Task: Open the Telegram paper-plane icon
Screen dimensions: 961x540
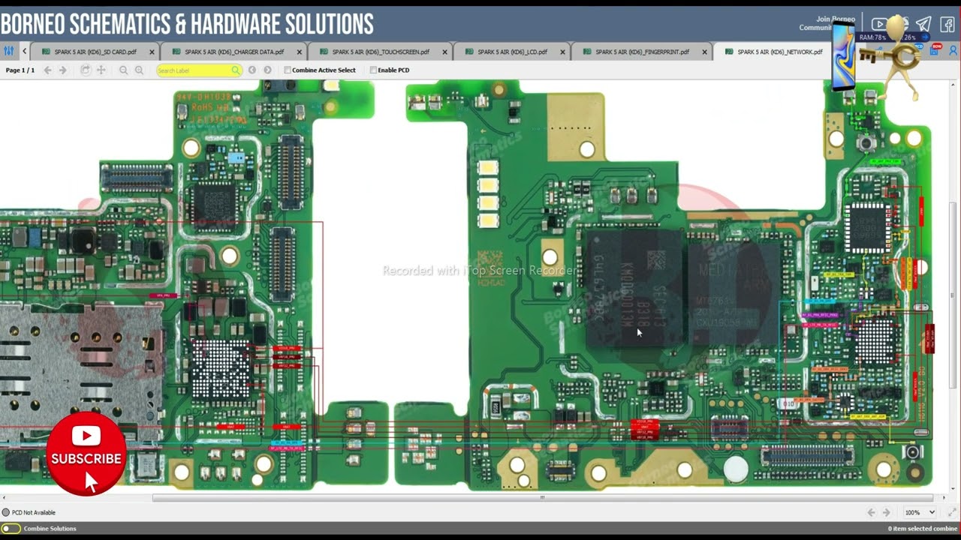Action: click(x=923, y=24)
